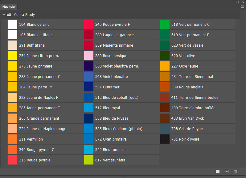
Task: Select the '369 Magenta primaire' label
Action: 114,45
